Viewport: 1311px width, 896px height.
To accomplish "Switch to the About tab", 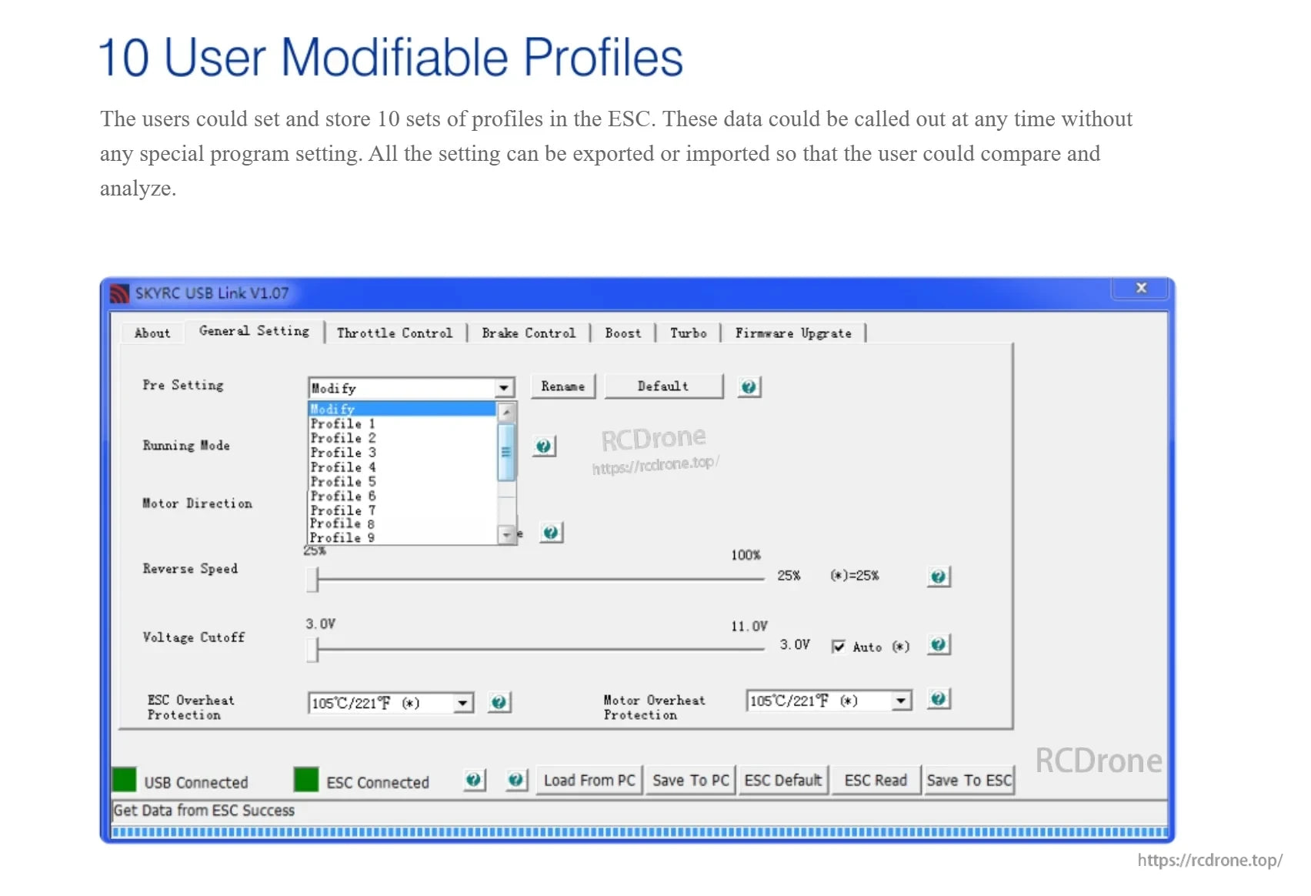I will point(152,333).
